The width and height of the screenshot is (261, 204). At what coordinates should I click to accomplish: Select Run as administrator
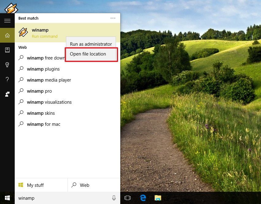click(91, 44)
